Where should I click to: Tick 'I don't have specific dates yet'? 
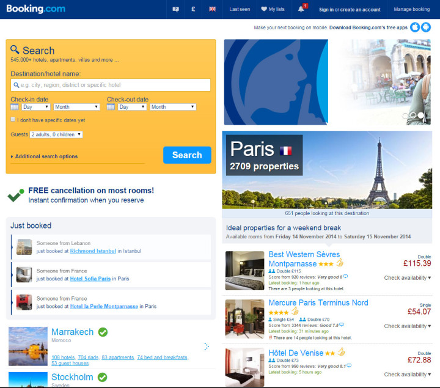pos(13,120)
